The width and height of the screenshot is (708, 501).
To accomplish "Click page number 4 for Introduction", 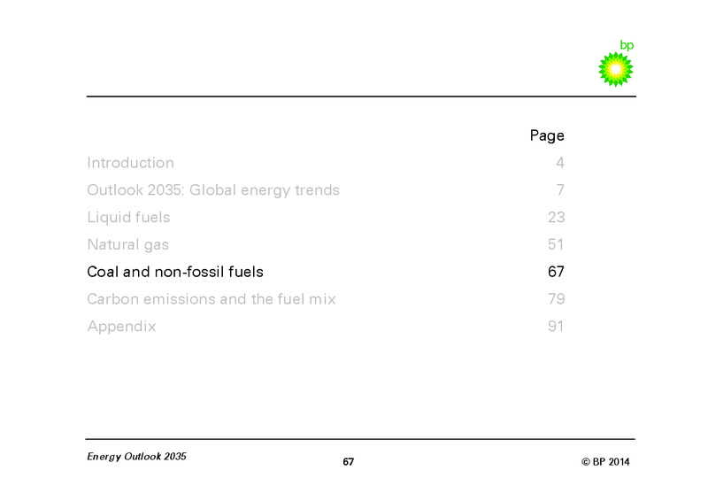I will 560,163.
